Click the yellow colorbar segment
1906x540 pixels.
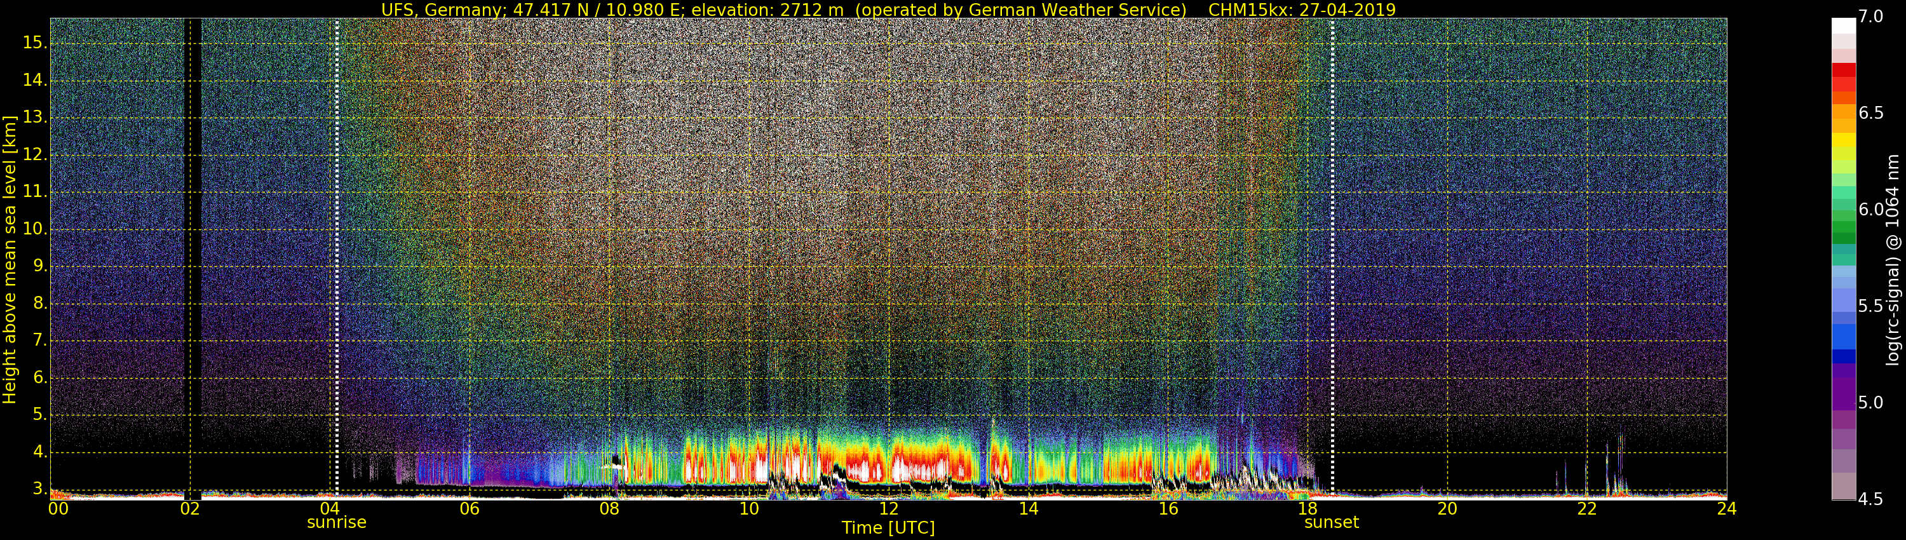(x=1843, y=140)
